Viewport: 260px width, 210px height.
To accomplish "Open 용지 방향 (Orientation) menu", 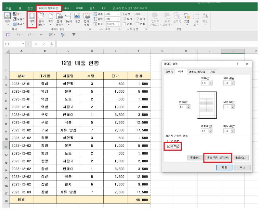I will pos(41,19).
